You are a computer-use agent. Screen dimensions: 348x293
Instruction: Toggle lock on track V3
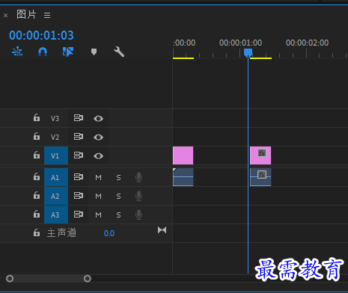point(37,117)
